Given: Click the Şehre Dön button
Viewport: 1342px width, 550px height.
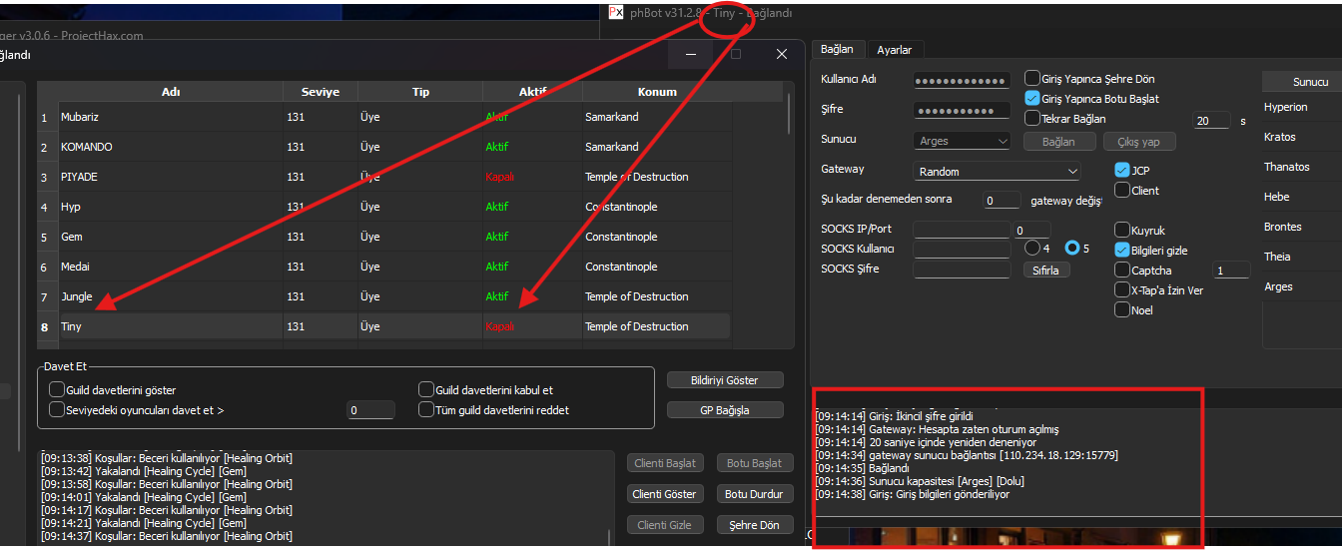Looking at the screenshot, I should pyautogui.click(x=754, y=525).
